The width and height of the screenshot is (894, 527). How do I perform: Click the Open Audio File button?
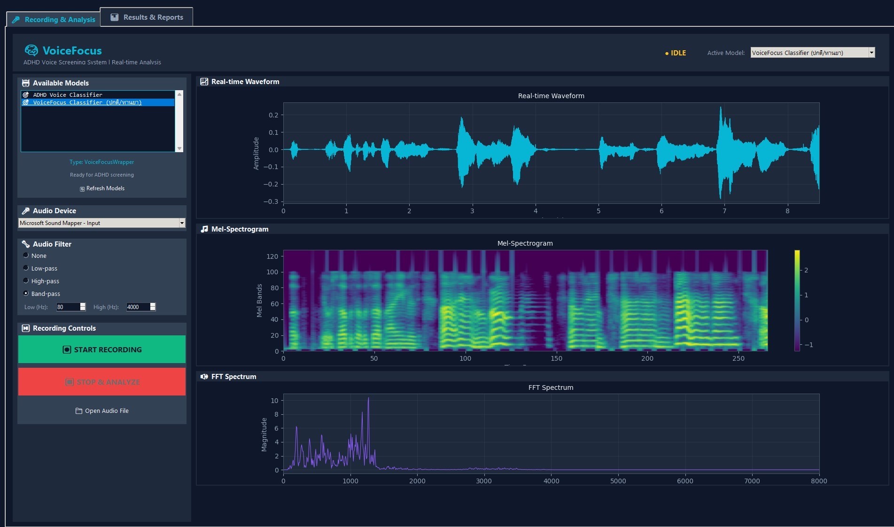click(102, 411)
